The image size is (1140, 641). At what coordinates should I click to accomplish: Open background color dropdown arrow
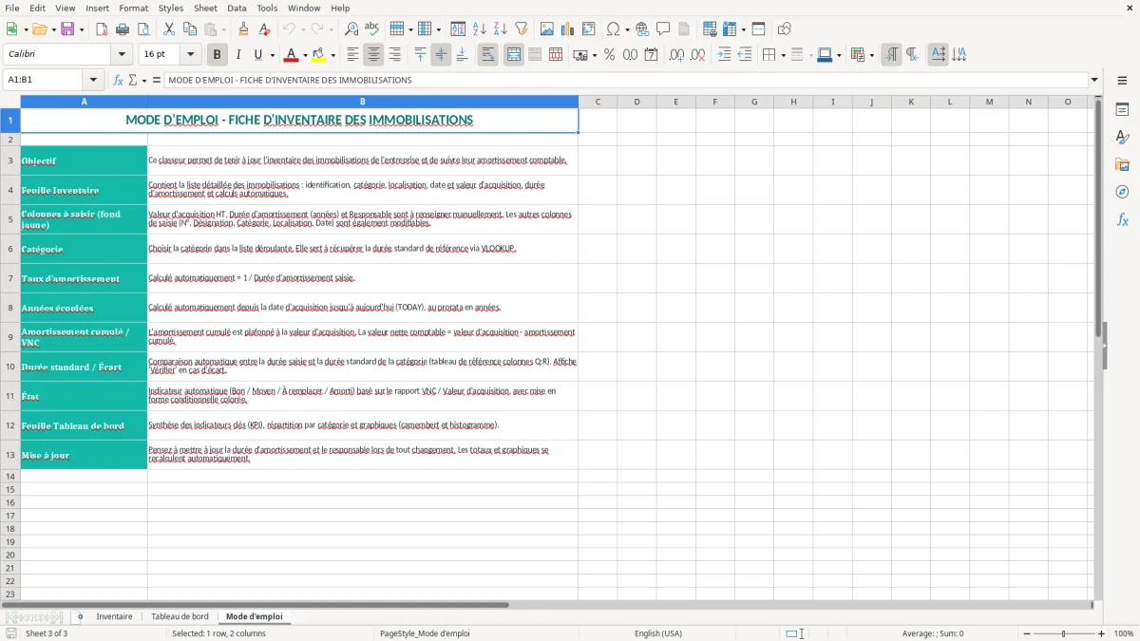(332, 55)
